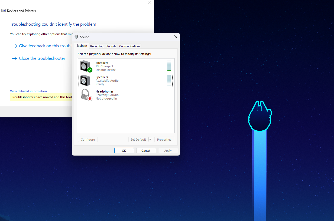Click Close the troubleshooter link
The width and height of the screenshot is (334, 221).
[x=42, y=58]
